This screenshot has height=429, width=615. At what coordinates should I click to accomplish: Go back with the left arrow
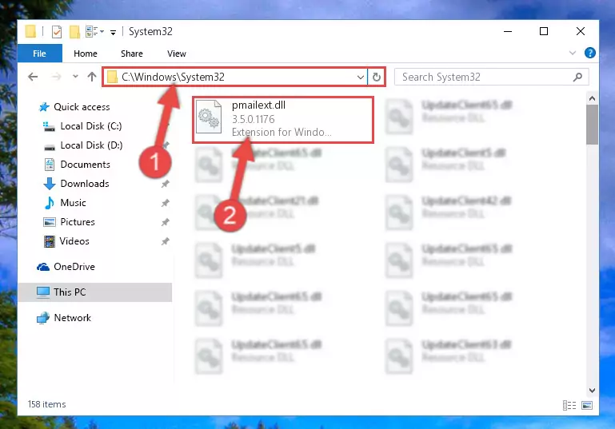pyautogui.click(x=33, y=77)
